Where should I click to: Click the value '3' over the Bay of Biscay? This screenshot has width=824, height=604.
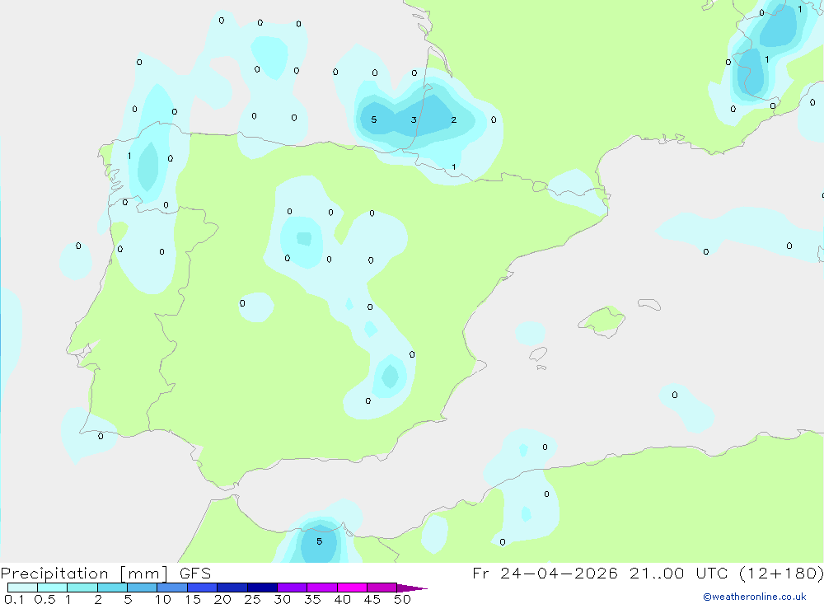pyautogui.click(x=414, y=119)
